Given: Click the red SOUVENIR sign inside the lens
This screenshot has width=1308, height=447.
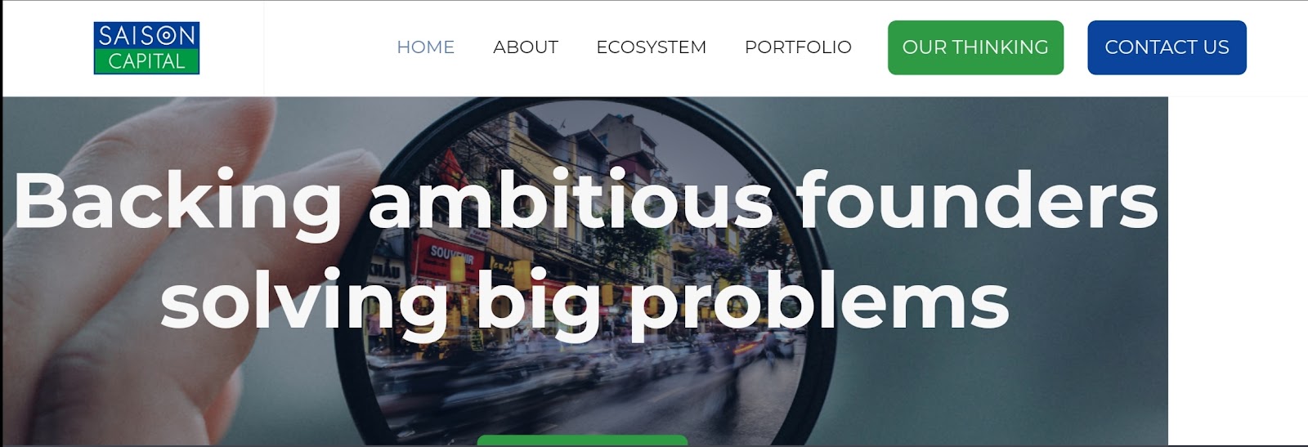Looking at the screenshot, I should [452, 256].
